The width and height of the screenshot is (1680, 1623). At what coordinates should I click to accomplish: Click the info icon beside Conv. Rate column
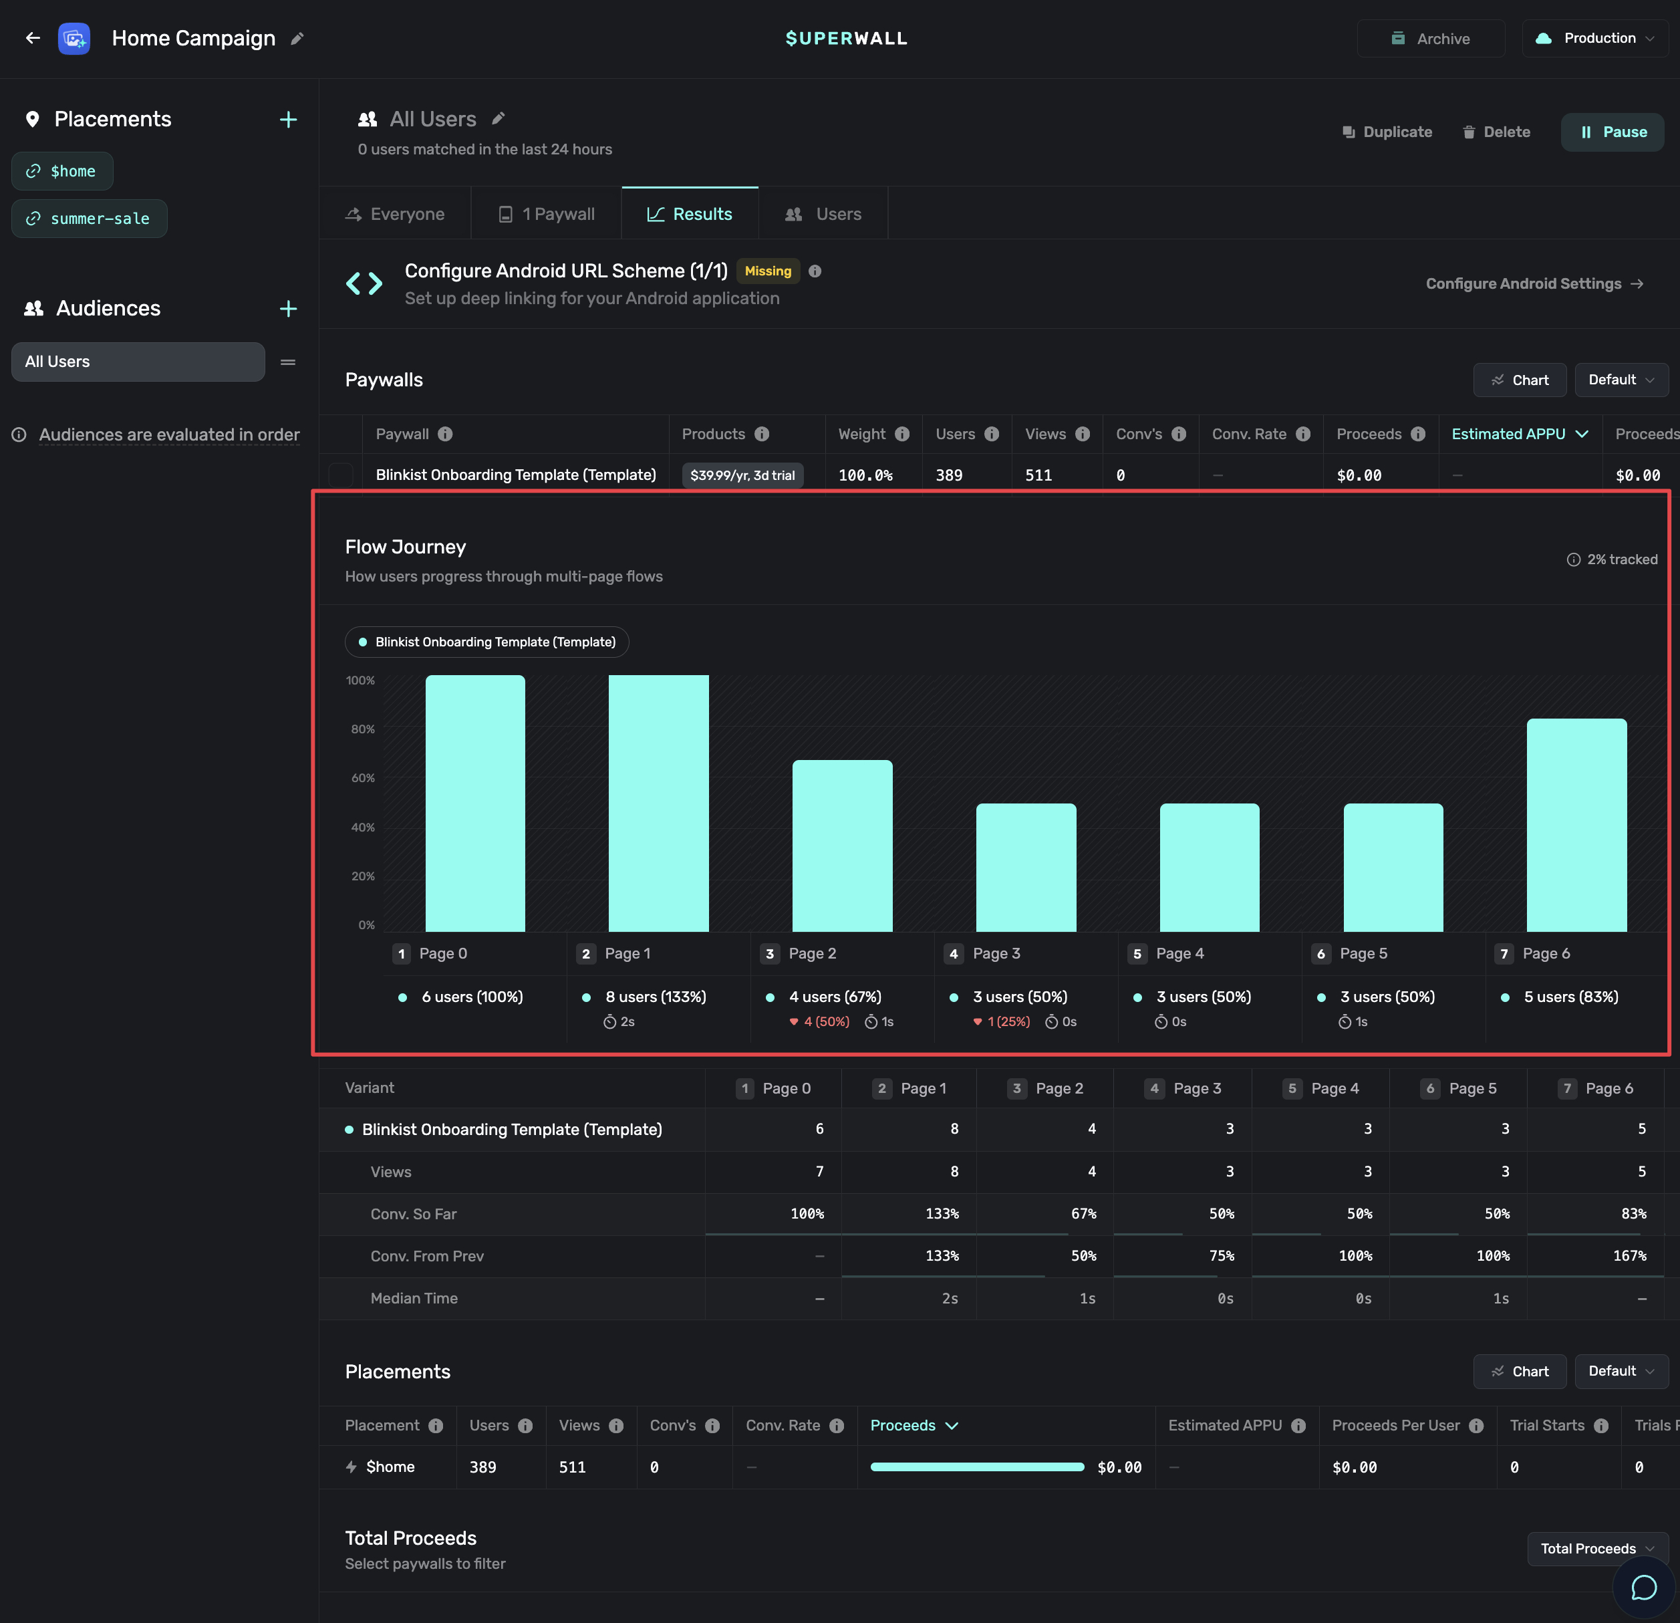[x=1303, y=434]
